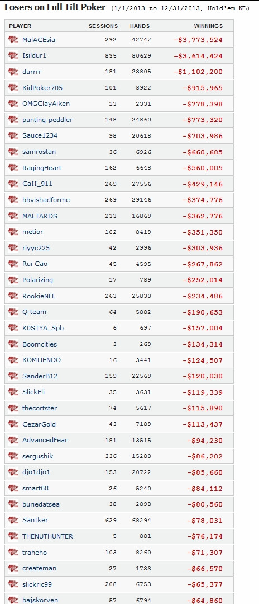The height and width of the screenshot is (604, 259).
Task: Open the bbvisbadforme player page
Action: coord(46,200)
